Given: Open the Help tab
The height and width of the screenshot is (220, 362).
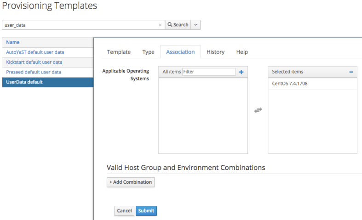Looking at the screenshot, I should coord(242,52).
